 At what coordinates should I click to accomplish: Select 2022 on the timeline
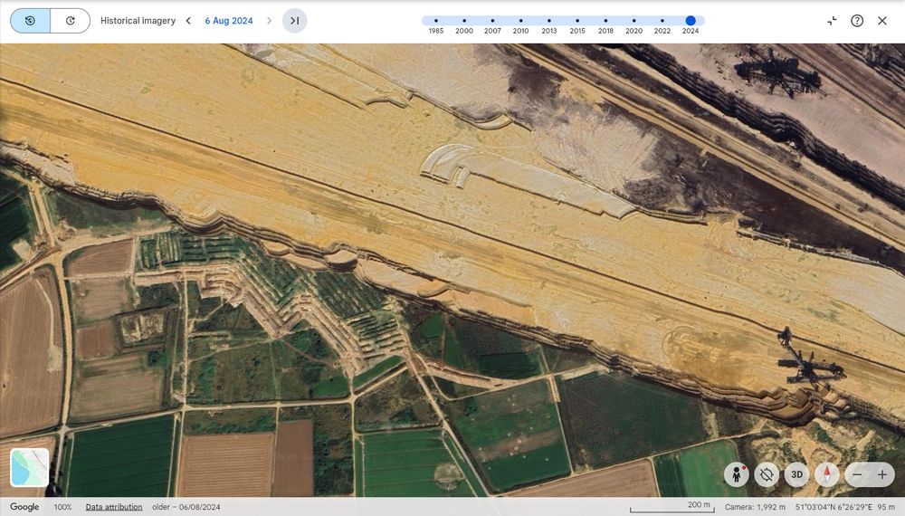coord(662,21)
